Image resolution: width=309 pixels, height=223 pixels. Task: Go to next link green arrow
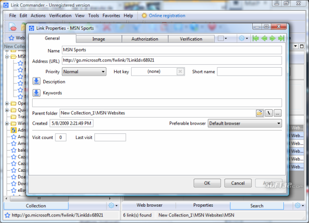point(272,38)
